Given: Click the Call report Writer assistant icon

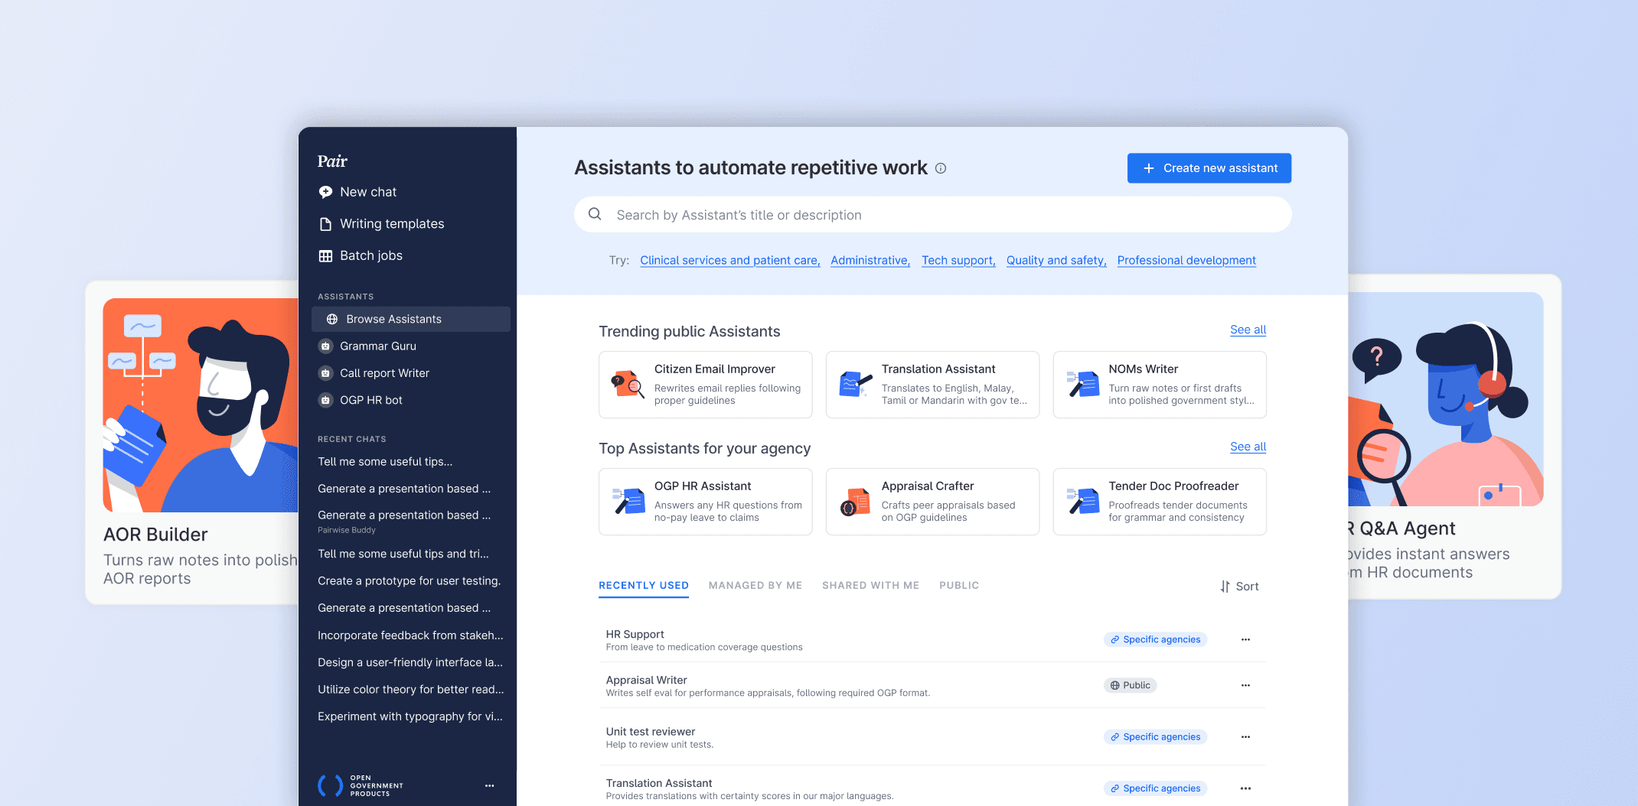Looking at the screenshot, I should pos(326,372).
